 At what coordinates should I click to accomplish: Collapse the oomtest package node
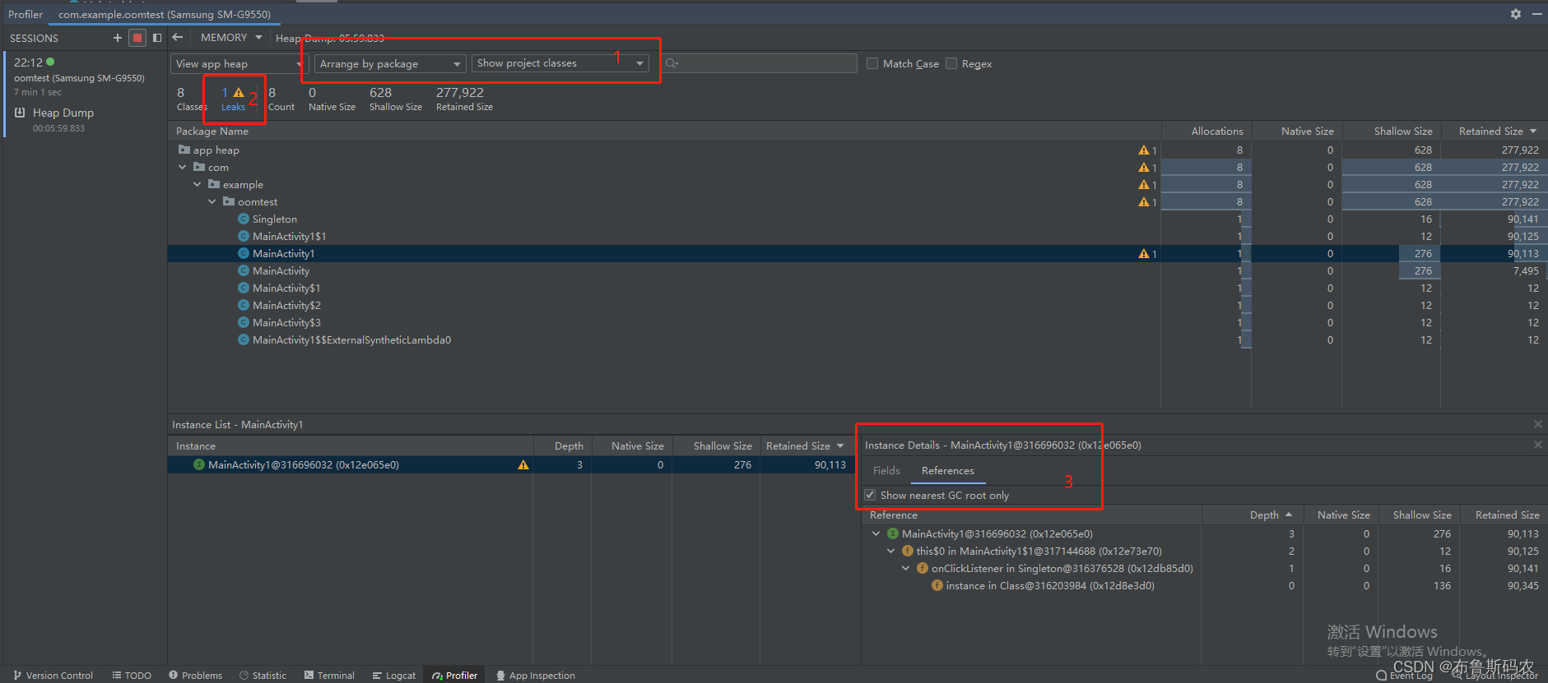(x=212, y=202)
